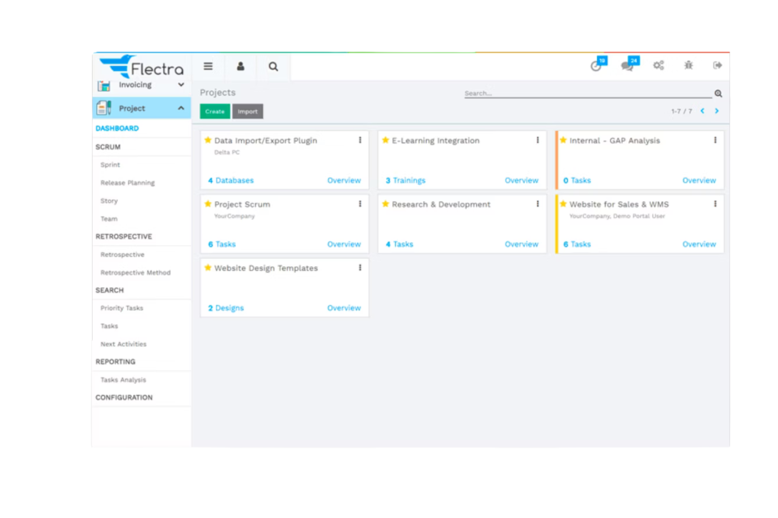Open options menu of E-Learning Integration card
Viewport: 778px width, 518px height.
pos(538,140)
